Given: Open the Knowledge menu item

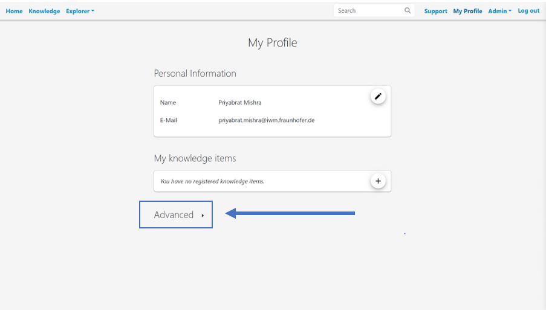Looking at the screenshot, I should [44, 11].
